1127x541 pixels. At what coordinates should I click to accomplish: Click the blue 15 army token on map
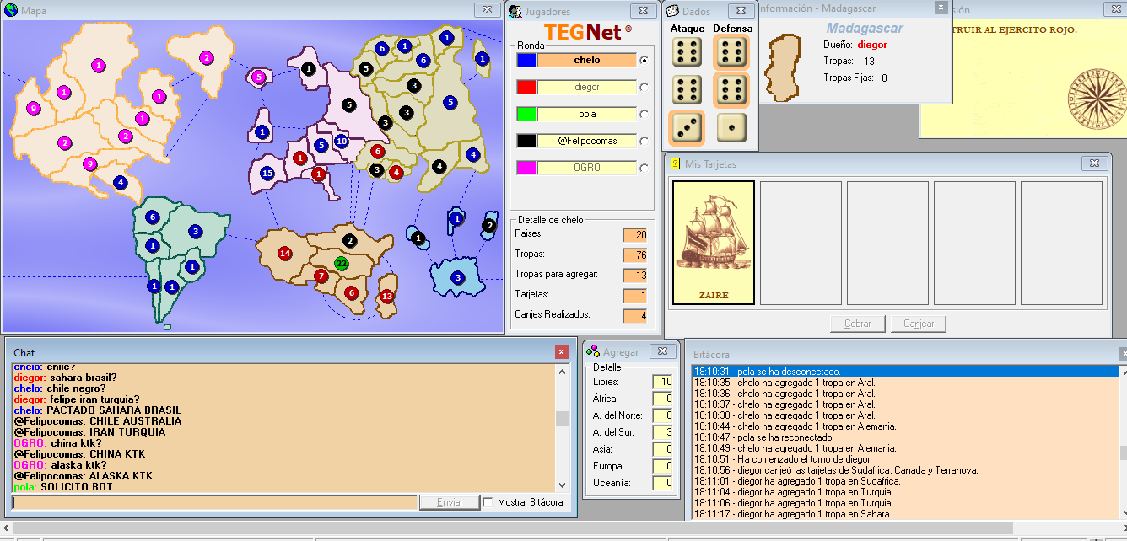[267, 174]
